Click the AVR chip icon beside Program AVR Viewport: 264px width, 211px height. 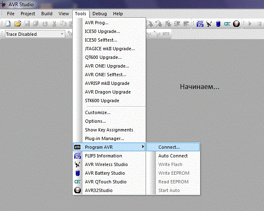coord(77,147)
